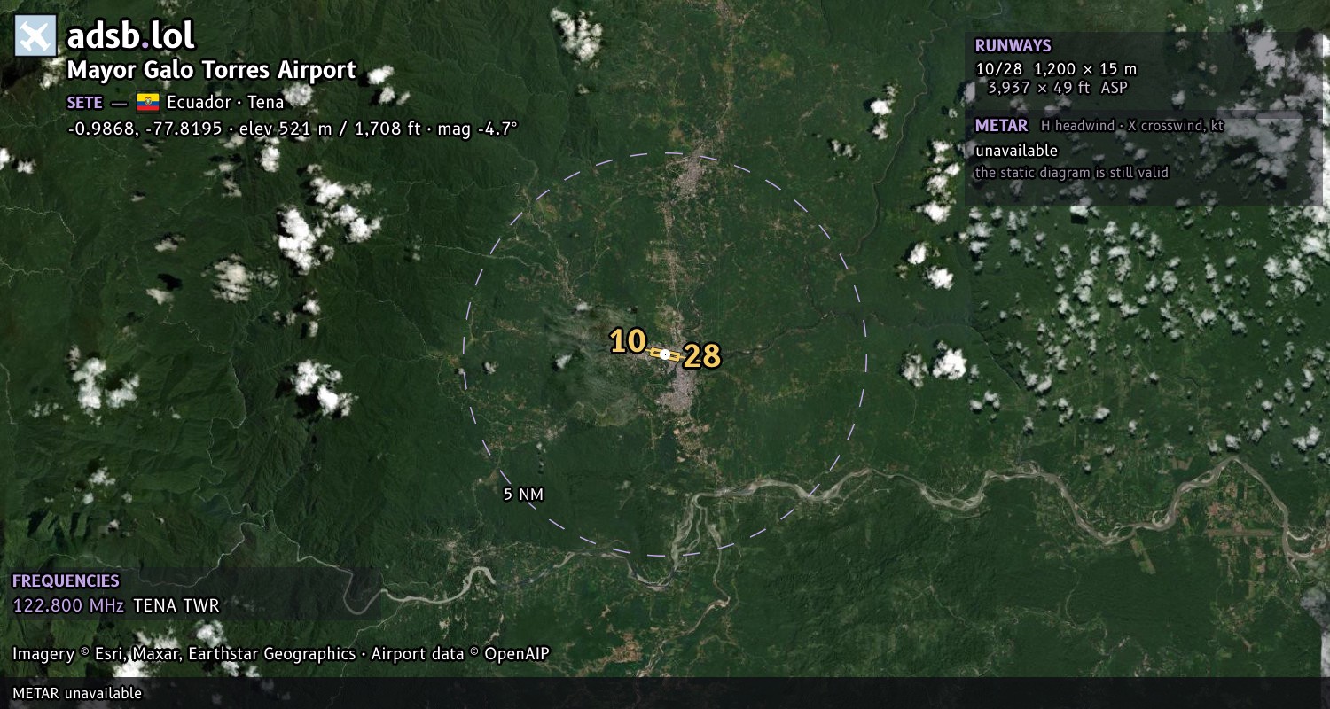
Task: Click the 'METAR unavailable' status bar message
Action: 77,693
